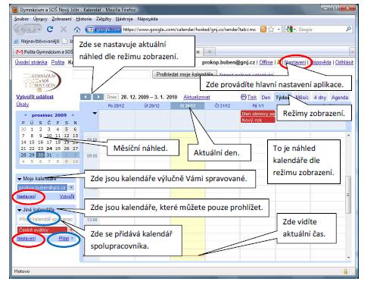Click Prohledat moje kalendáře button

pos(185,74)
